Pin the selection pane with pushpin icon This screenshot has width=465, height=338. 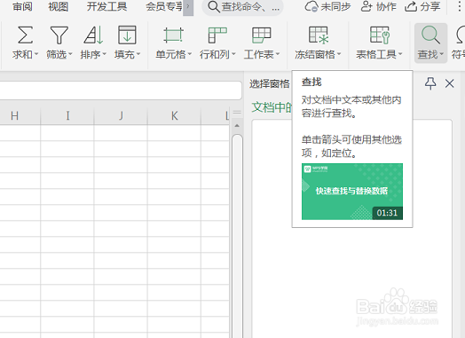(x=430, y=83)
